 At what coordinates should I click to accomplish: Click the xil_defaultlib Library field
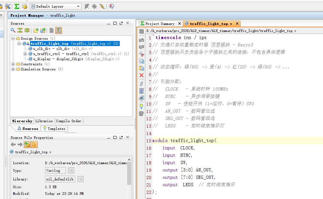coord(60,179)
